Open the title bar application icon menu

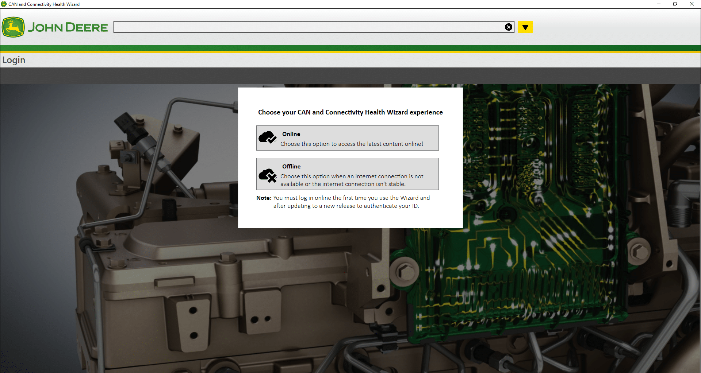4,4
